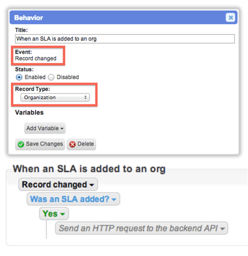This screenshot has width=248, height=256.
Task: Click the Yes branch label
Action: (50, 214)
